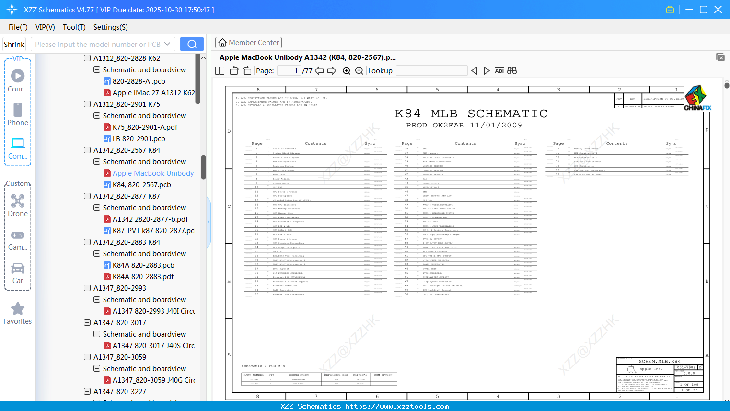The image size is (730, 411).
Task: Open the Member Center
Action: pos(248,43)
